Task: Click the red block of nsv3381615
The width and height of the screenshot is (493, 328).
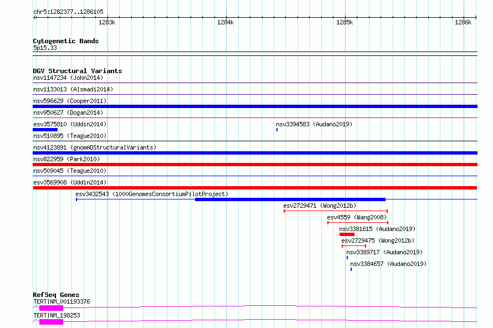Action: [x=347, y=234]
